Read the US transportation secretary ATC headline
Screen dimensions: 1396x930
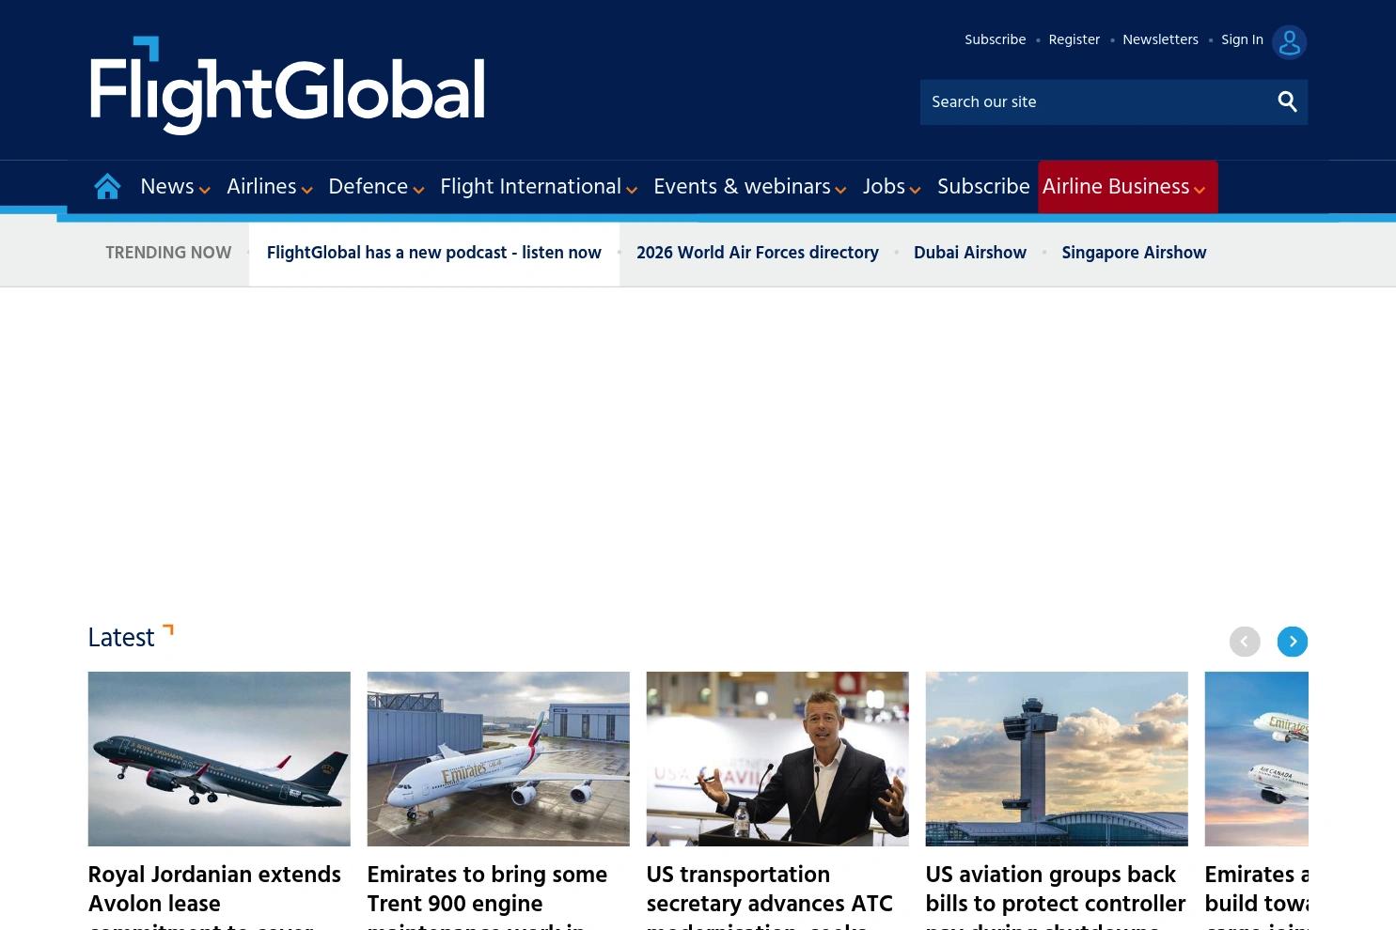click(770, 896)
